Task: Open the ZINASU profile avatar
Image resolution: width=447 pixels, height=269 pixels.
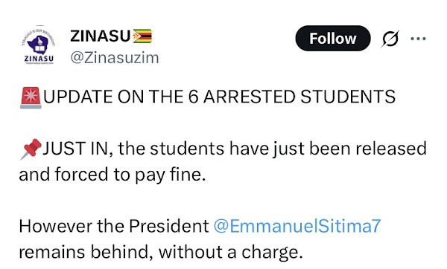Action: 38,45
